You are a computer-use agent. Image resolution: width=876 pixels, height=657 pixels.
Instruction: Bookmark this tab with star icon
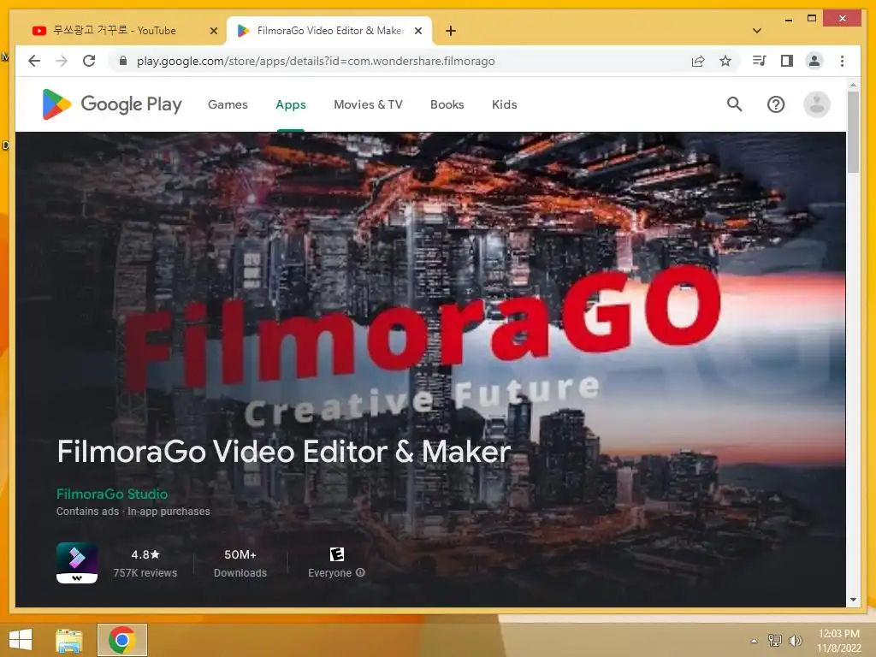[725, 61]
